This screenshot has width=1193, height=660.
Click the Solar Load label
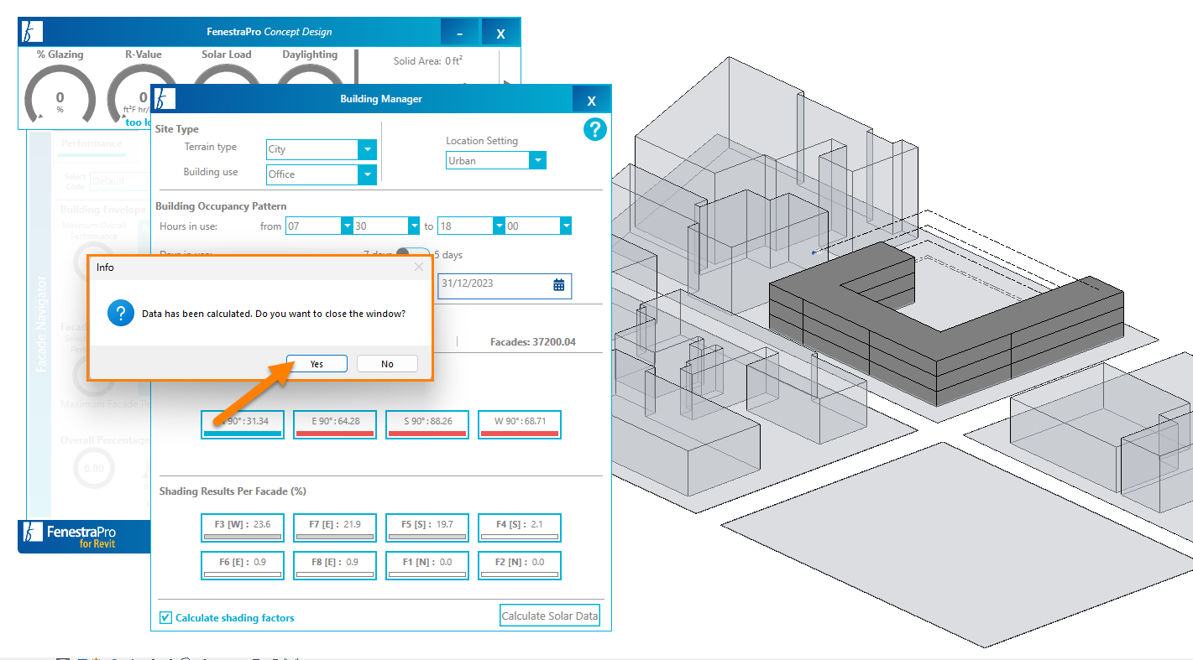(227, 55)
